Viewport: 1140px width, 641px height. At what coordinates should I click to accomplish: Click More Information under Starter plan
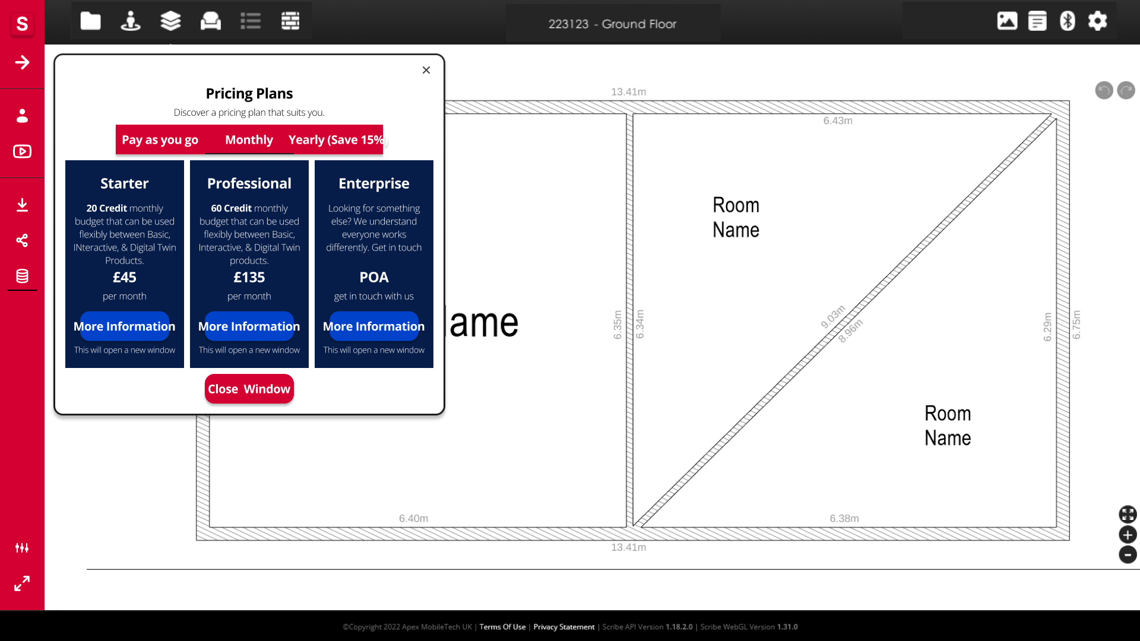(125, 326)
